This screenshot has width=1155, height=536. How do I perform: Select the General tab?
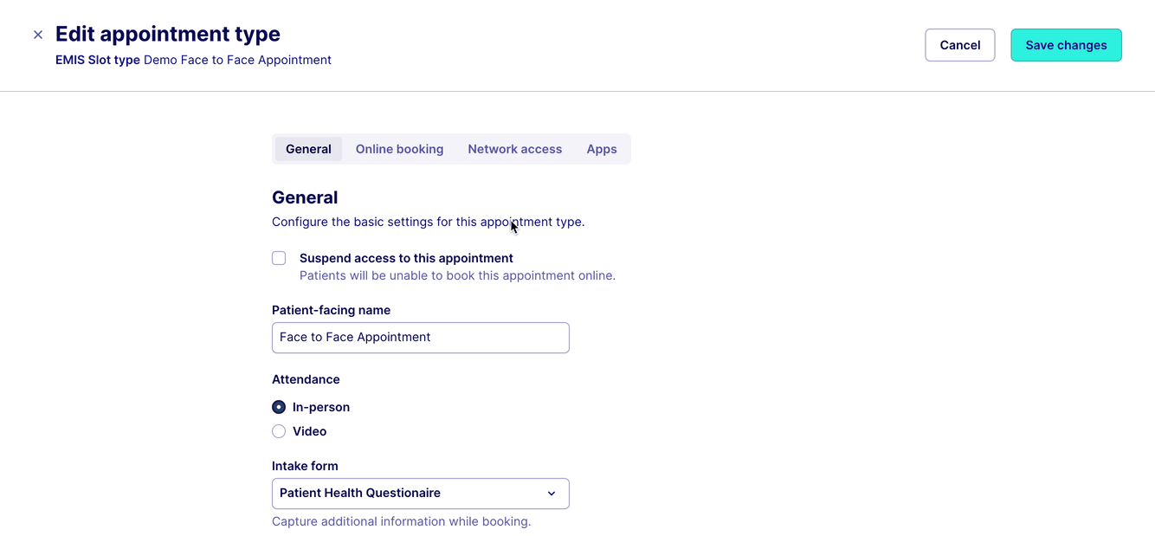pos(308,149)
